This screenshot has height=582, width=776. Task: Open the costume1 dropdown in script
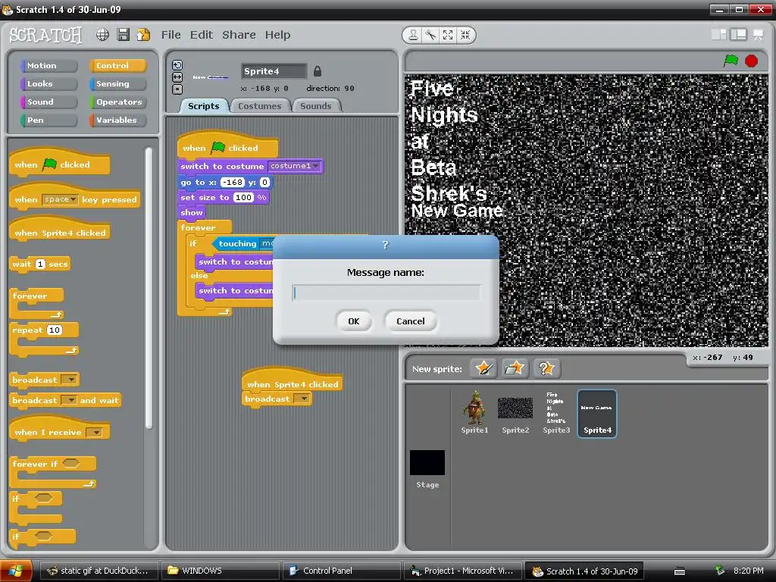pos(294,166)
